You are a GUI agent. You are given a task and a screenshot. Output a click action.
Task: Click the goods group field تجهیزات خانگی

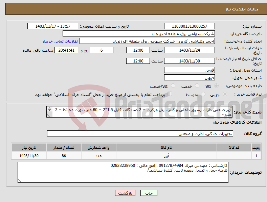coord(140,134)
